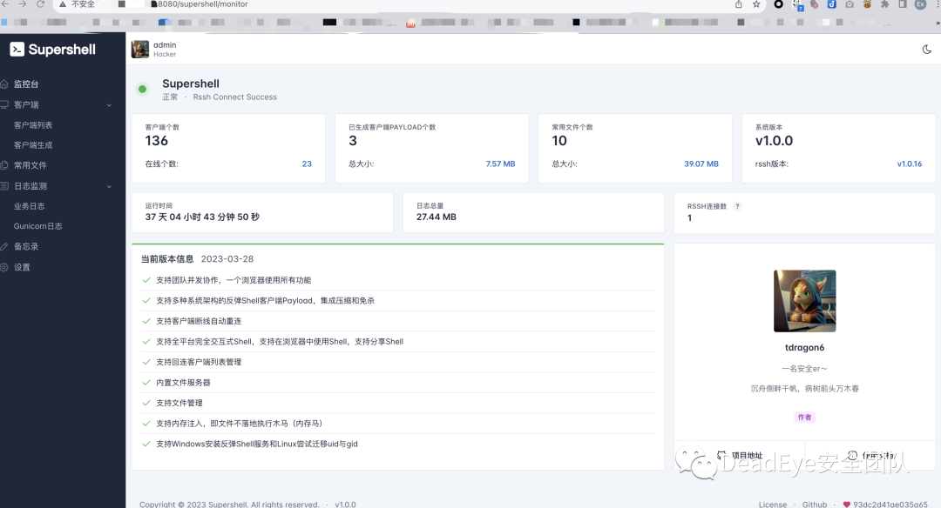The width and height of the screenshot is (941, 508).
Task: Collapse the 日志监测 sidebar menu chevron
Action: 111,186
